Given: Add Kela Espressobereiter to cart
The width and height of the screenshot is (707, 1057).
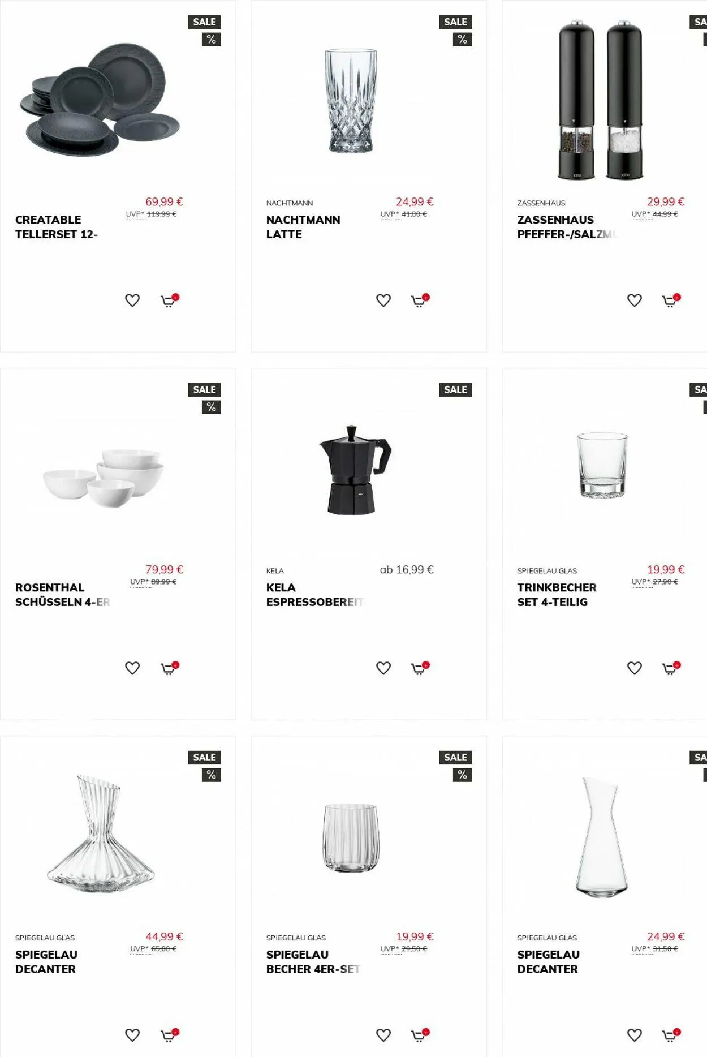Looking at the screenshot, I should (x=420, y=668).
